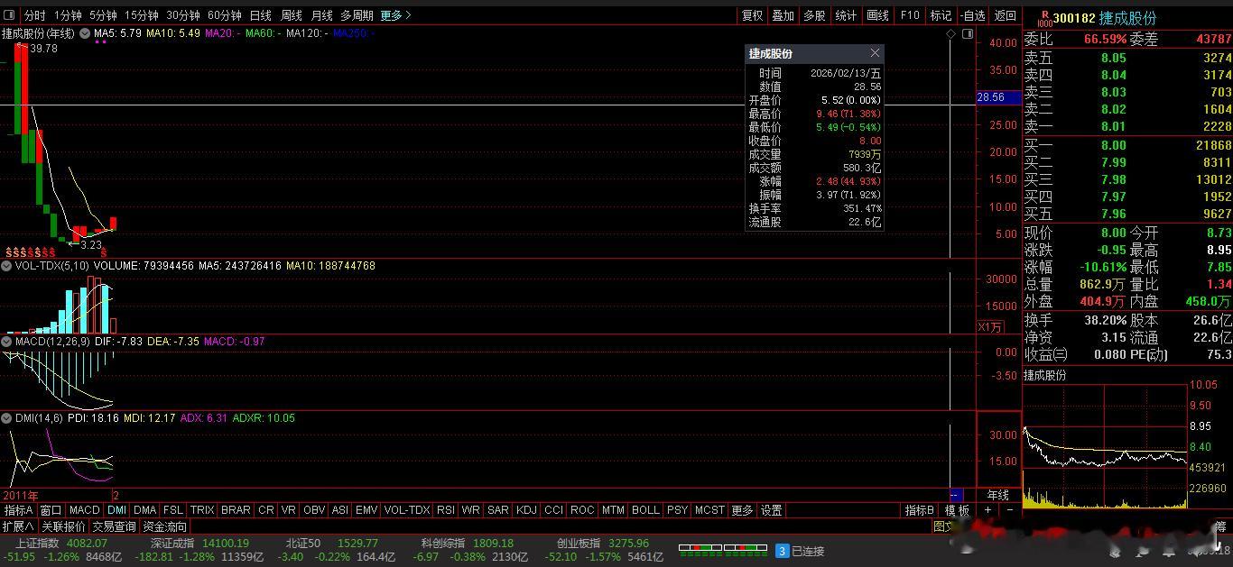Click the 上证指数 index quote

pyautogui.click(x=61, y=550)
